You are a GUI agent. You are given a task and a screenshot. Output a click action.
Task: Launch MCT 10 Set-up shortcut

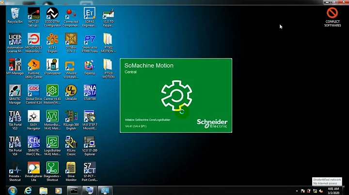click(33, 17)
